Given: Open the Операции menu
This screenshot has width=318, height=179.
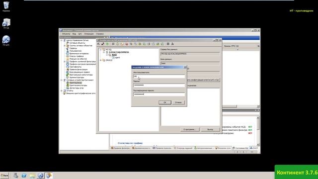Looking at the screenshot, I should 89,34.
